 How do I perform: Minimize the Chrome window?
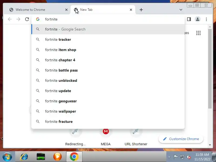click(x=190, y=5)
